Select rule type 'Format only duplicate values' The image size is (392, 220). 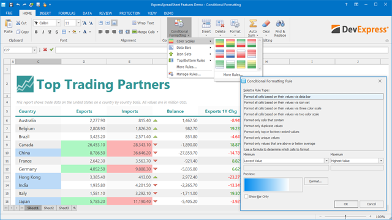click(x=313, y=126)
